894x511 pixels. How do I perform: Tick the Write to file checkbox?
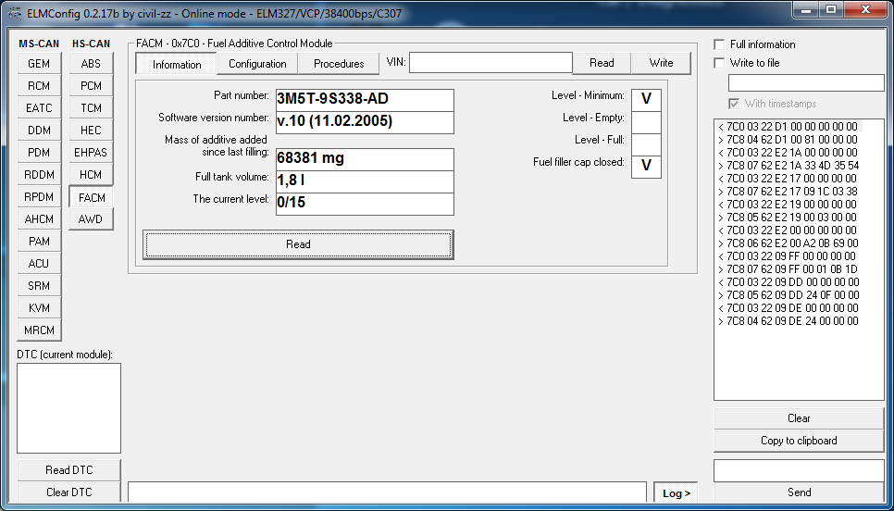(720, 63)
